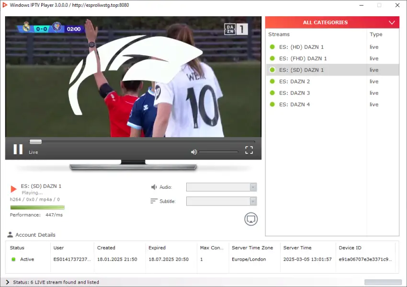Select ES: (HD) DAZN 1 stream

click(x=332, y=47)
